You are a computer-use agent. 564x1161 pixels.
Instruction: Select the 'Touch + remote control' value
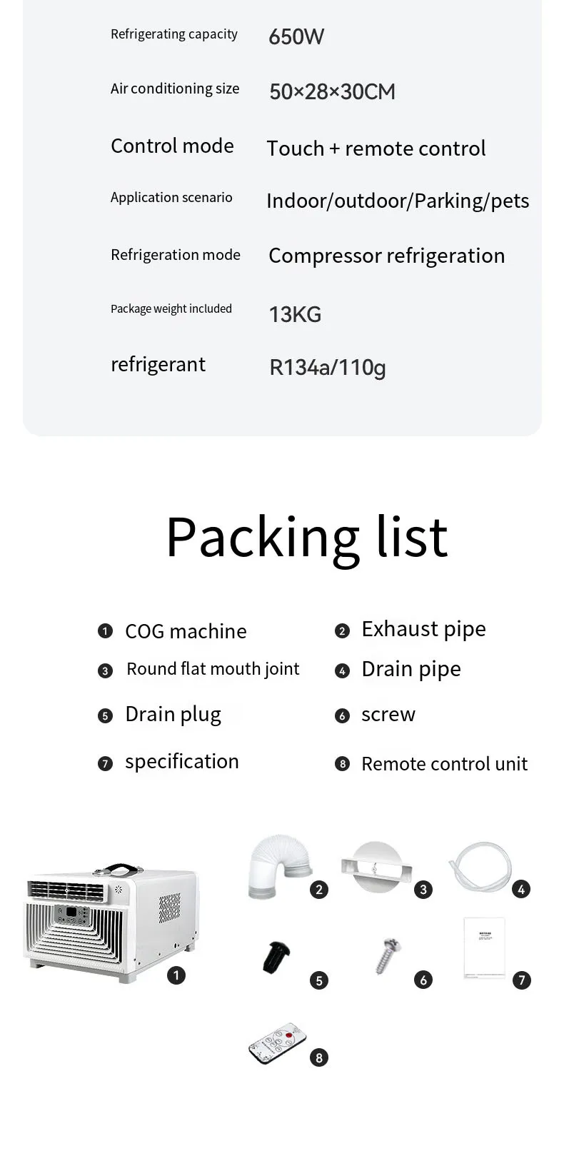pos(376,149)
